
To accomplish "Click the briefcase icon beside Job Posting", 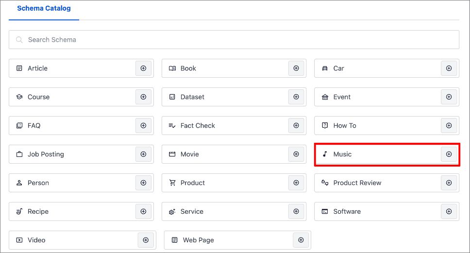I will coord(19,154).
